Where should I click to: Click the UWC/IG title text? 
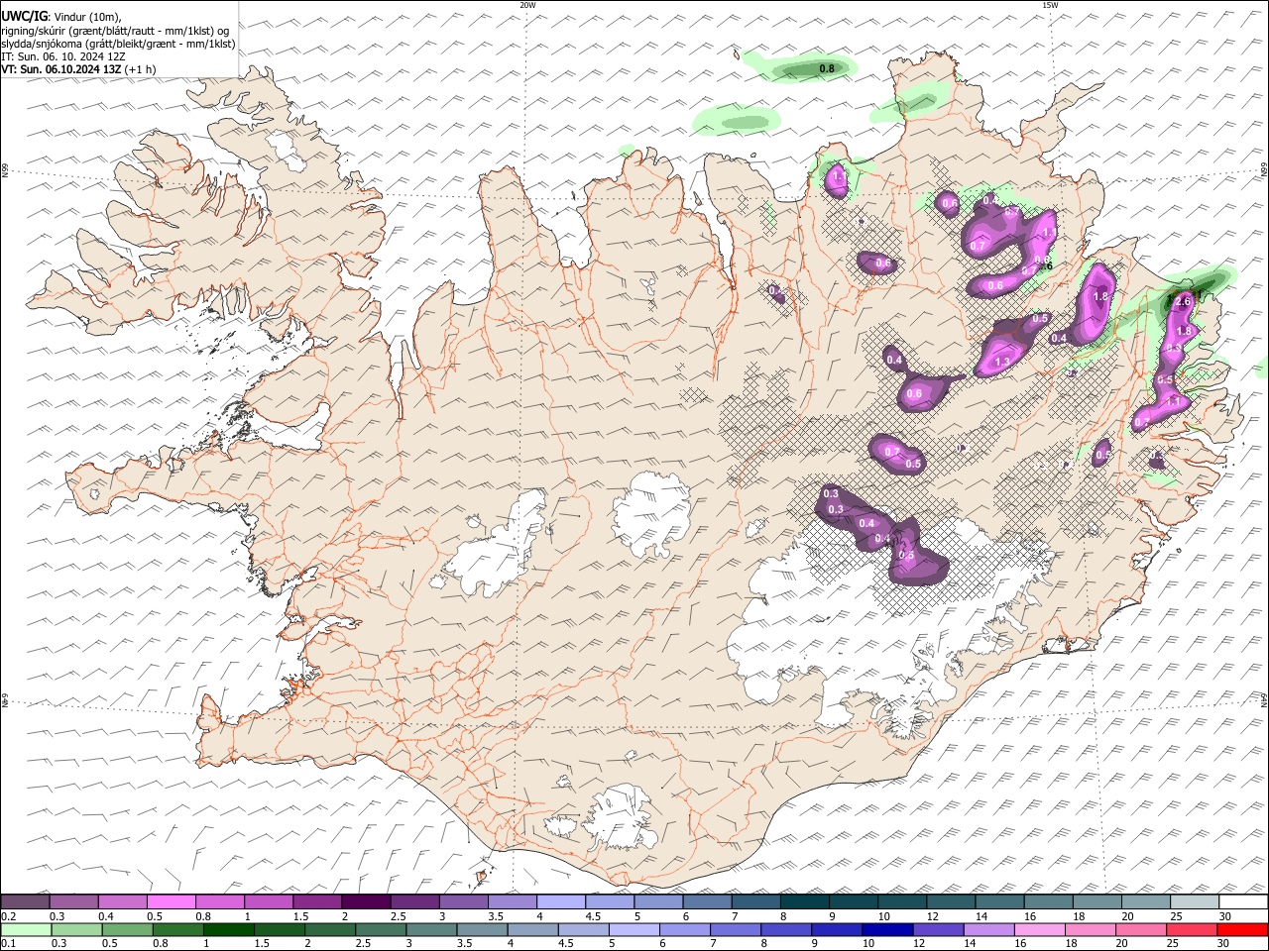pos(23,16)
